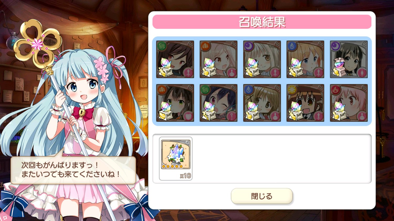
Task: Open the first-row moon element blonde character card
Action: point(262,59)
